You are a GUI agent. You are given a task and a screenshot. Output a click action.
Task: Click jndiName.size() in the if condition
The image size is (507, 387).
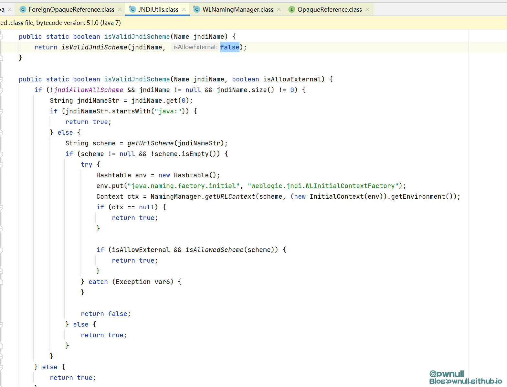coord(245,90)
